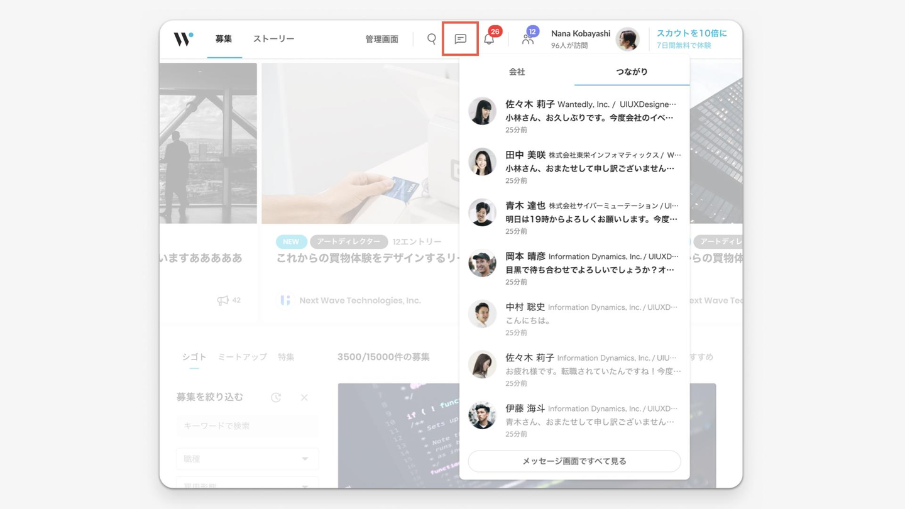Click Nana Kobayashi name text

tap(581, 33)
